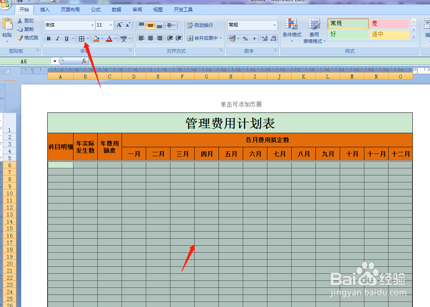The height and width of the screenshot is (307, 430).
Task: Apply Percent Style to the selection
Action: point(246,39)
